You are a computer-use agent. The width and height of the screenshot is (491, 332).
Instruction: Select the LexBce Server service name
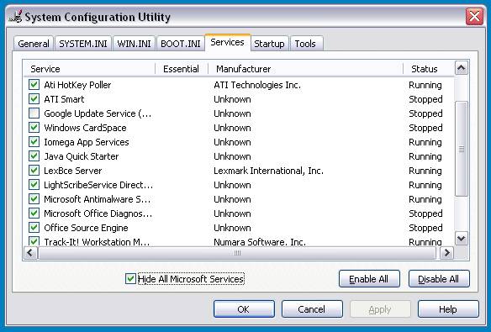73,171
